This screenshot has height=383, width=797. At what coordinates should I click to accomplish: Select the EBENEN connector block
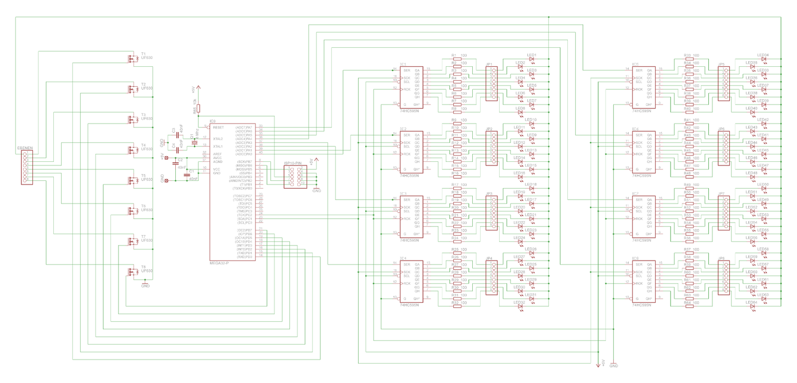pyautogui.click(x=27, y=168)
